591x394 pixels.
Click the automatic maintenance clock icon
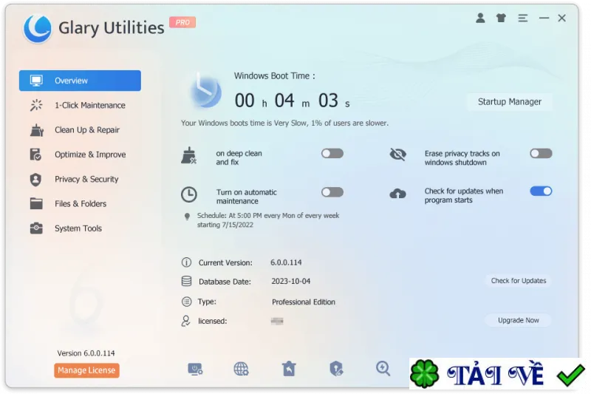coord(189,194)
